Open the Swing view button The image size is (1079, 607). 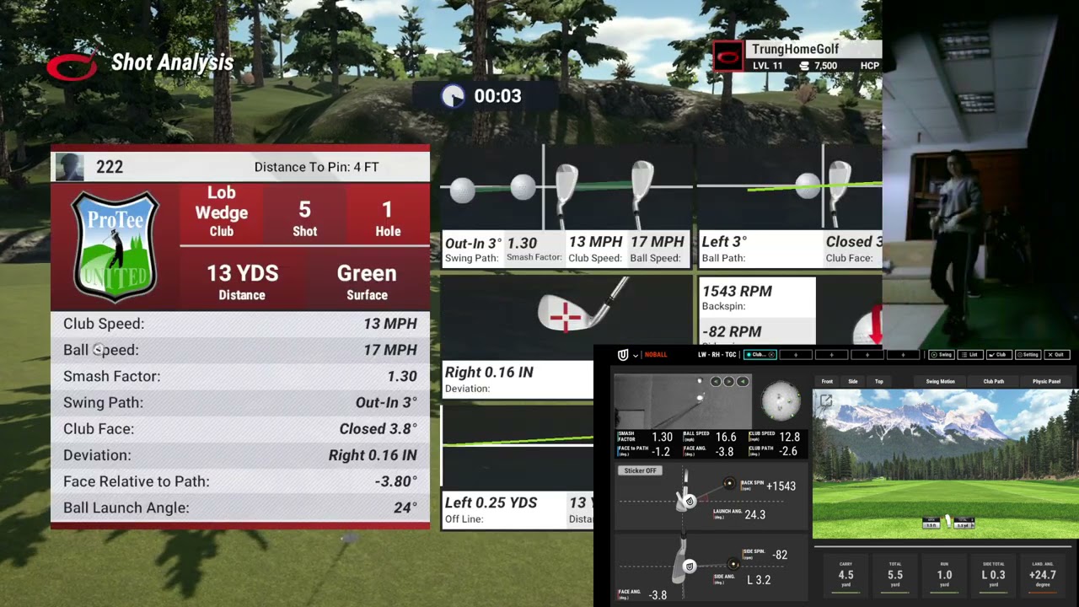click(942, 355)
